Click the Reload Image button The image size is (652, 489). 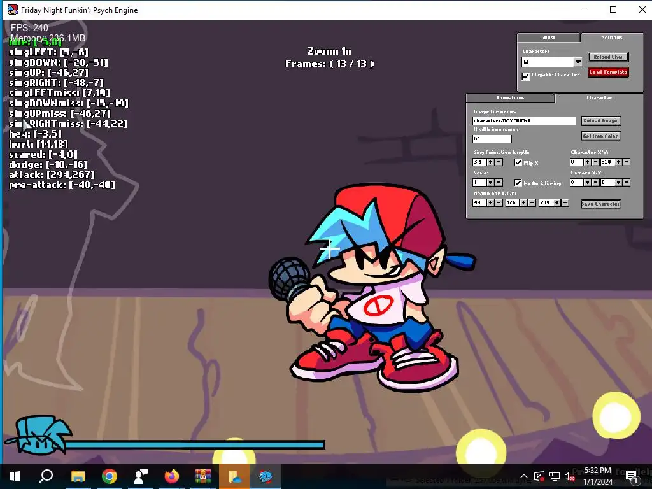tap(600, 121)
